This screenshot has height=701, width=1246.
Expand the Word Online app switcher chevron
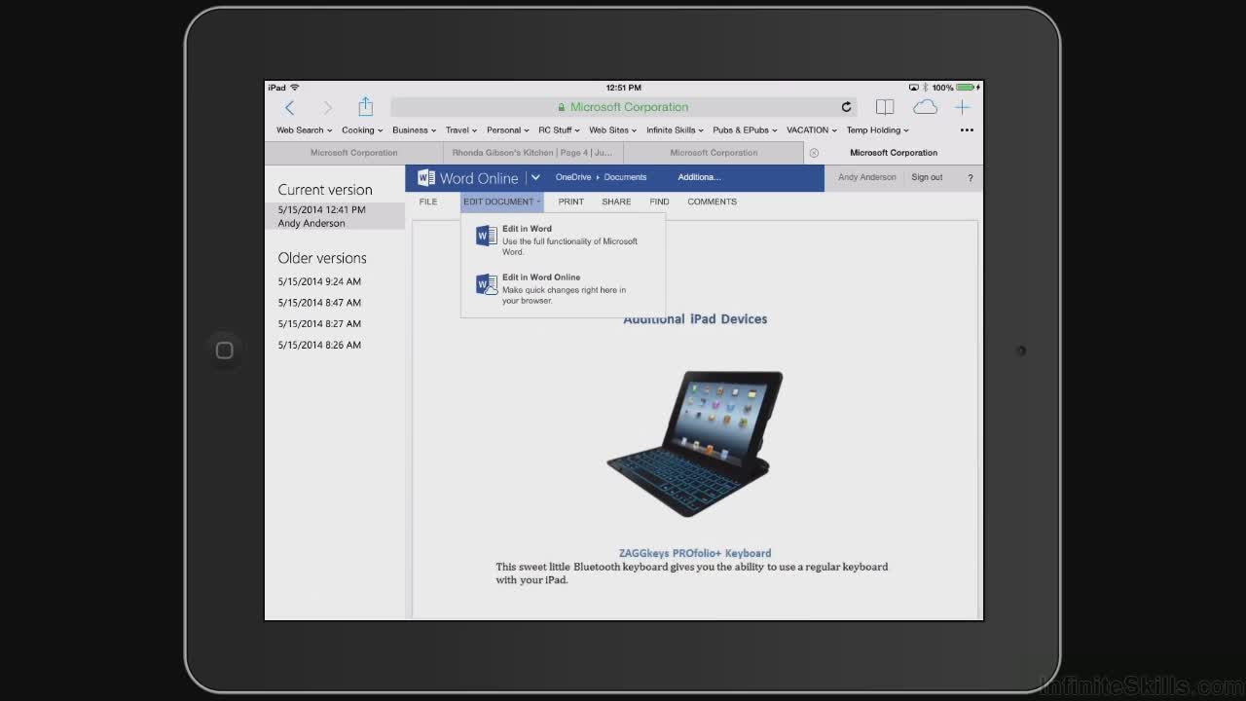point(534,178)
